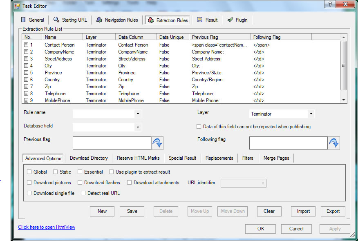Expand the Layer dropdown showing Terminator

tap(311, 114)
